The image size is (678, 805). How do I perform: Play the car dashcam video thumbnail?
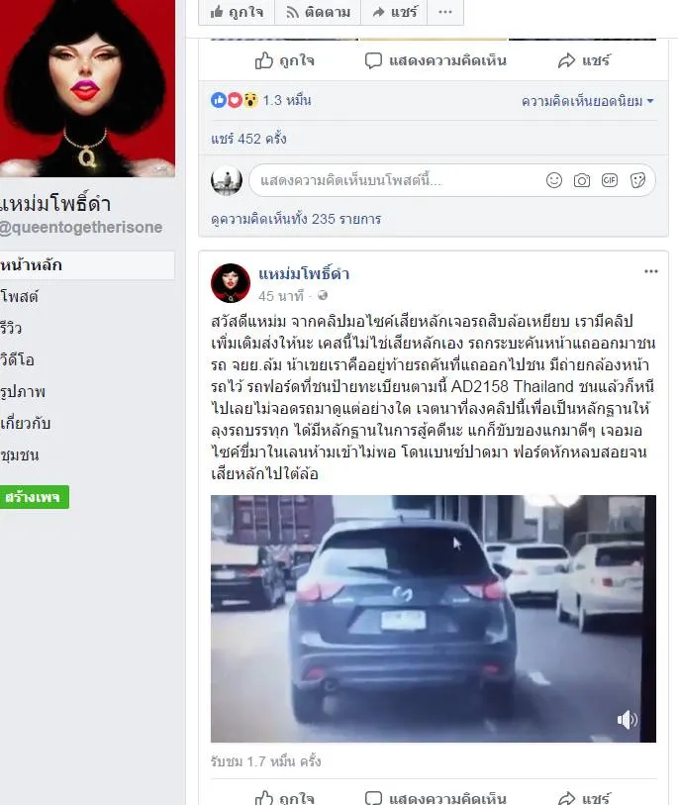434,619
